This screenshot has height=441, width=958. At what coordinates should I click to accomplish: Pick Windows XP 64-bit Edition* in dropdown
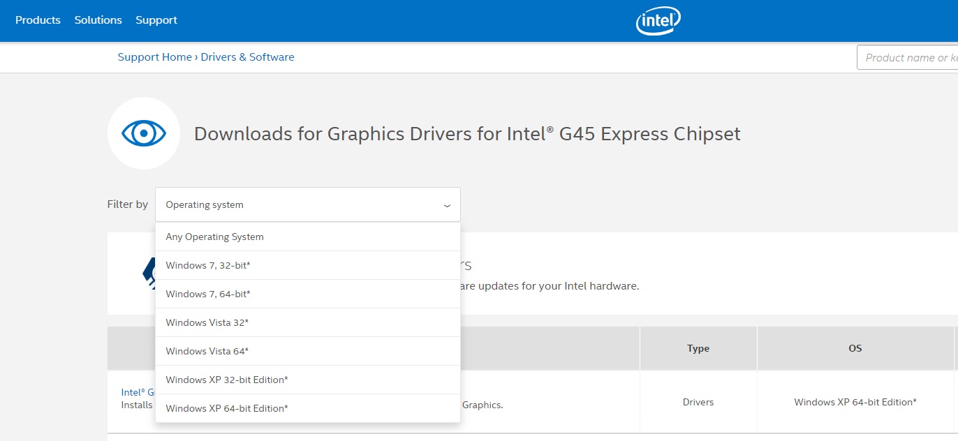click(x=308, y=409)
